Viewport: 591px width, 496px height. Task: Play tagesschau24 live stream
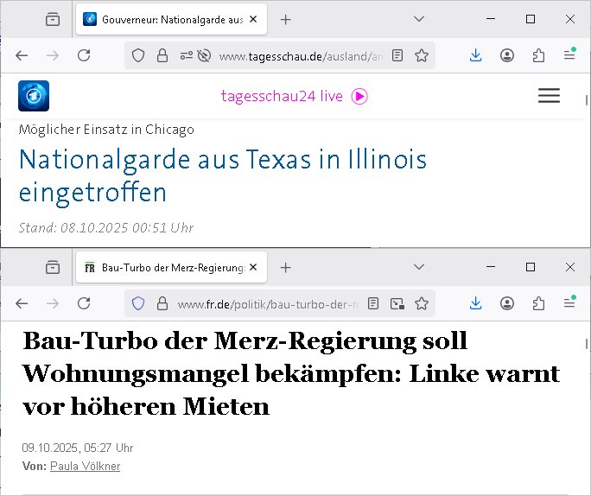coord(359,96)
